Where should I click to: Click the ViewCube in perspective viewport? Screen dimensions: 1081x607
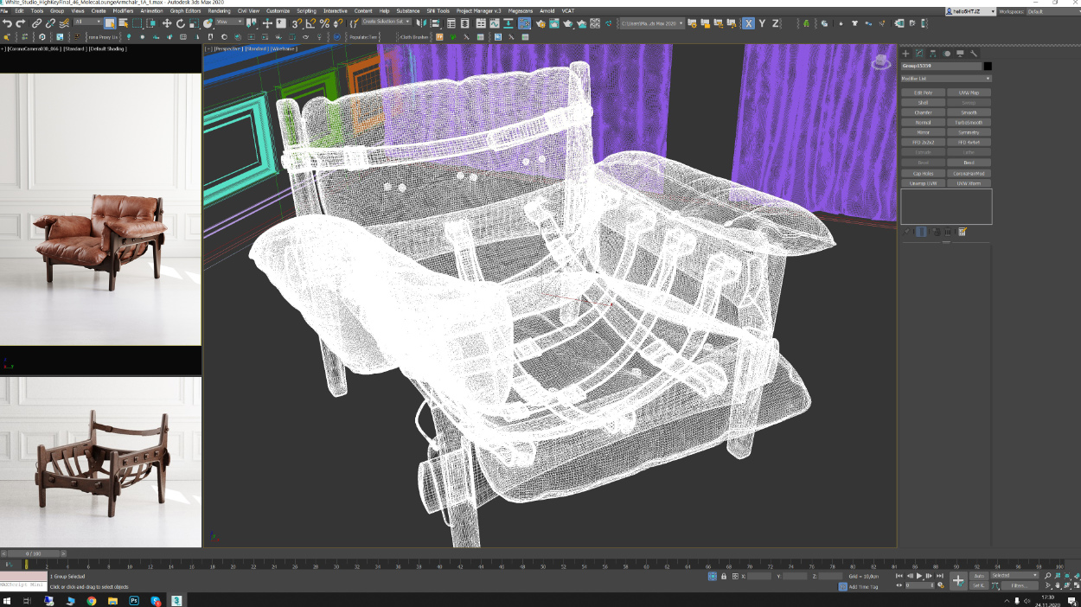click(880, 62)
